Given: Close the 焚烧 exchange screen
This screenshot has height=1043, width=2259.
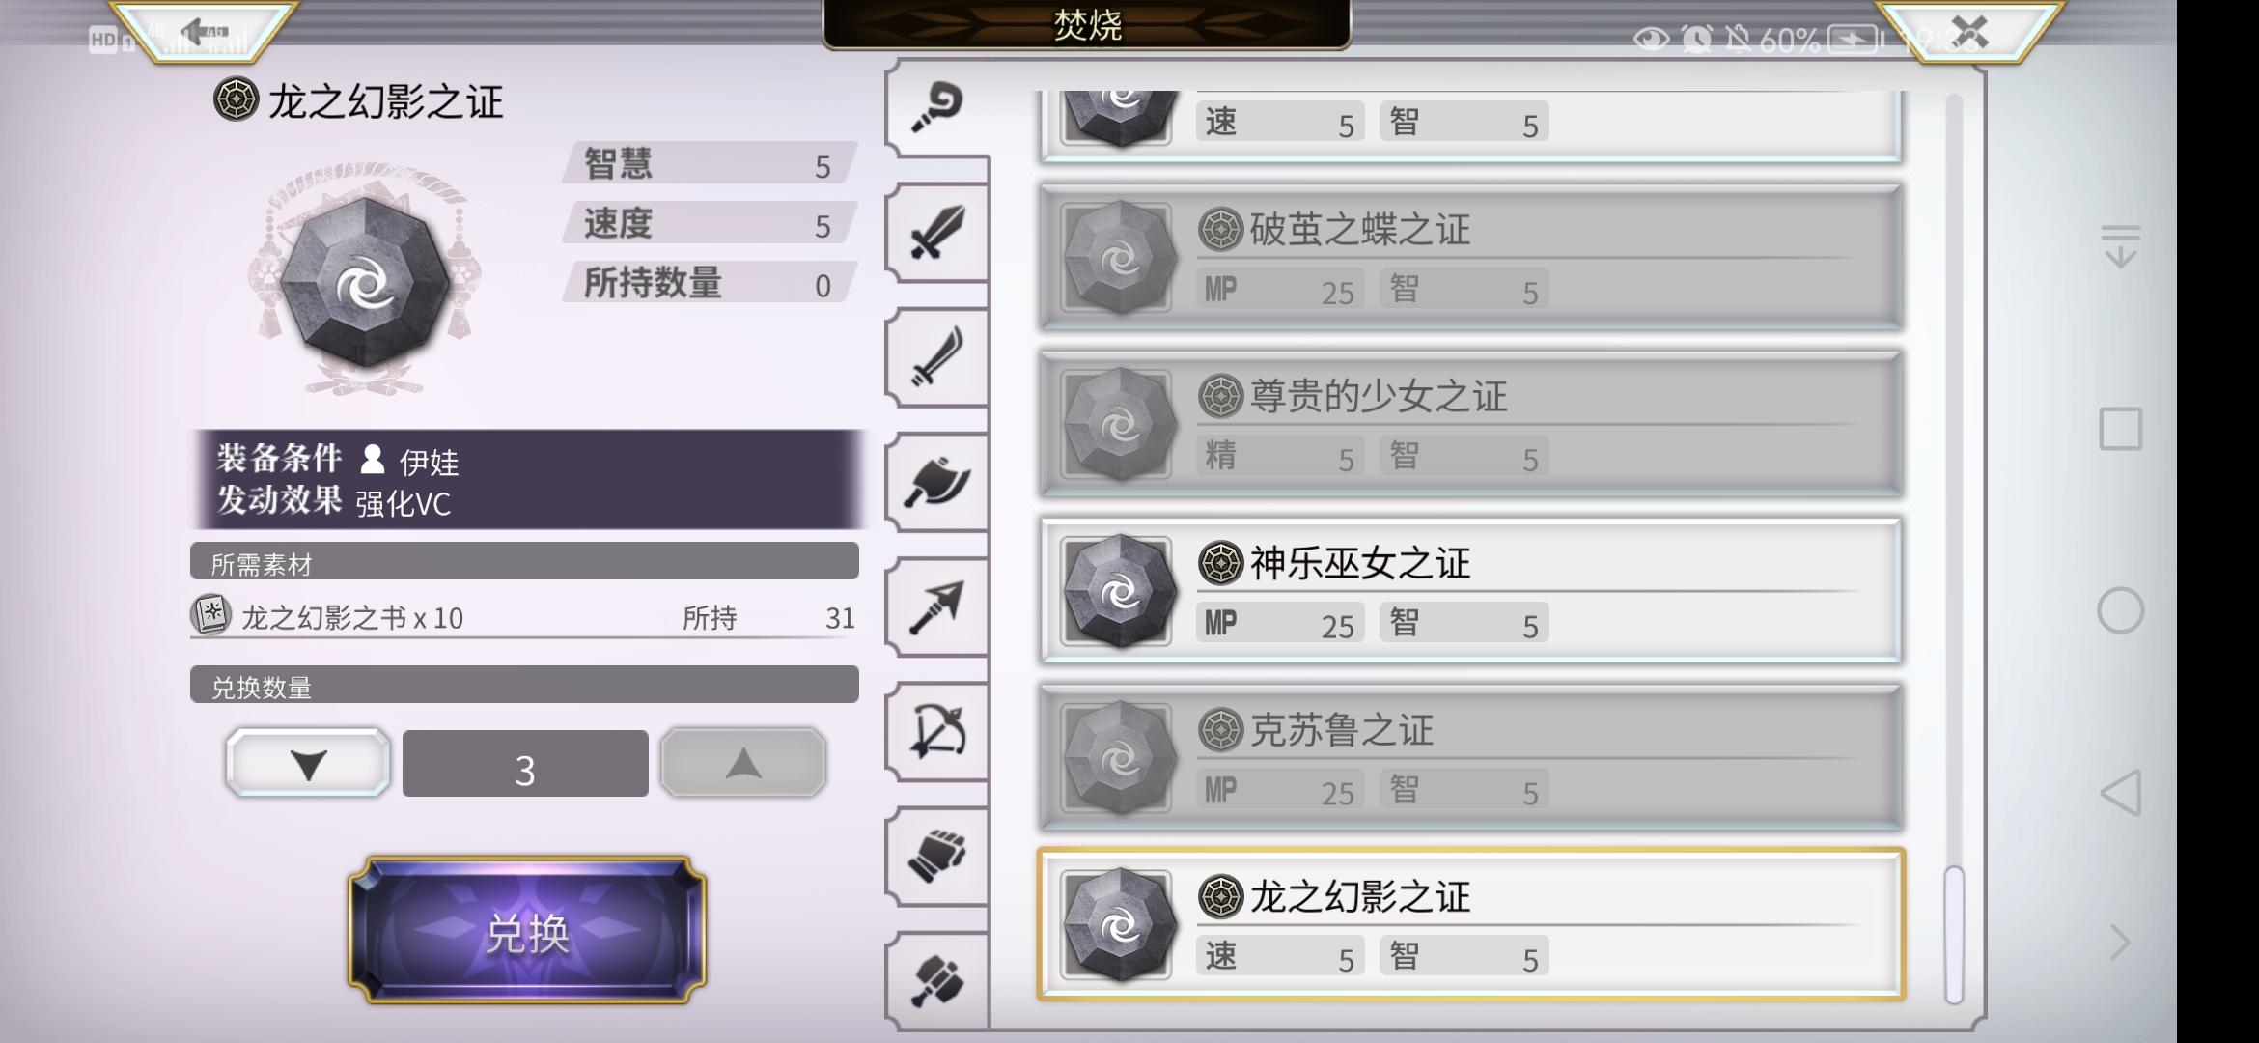Looking at the screenshot, I should coord(1969,32).
